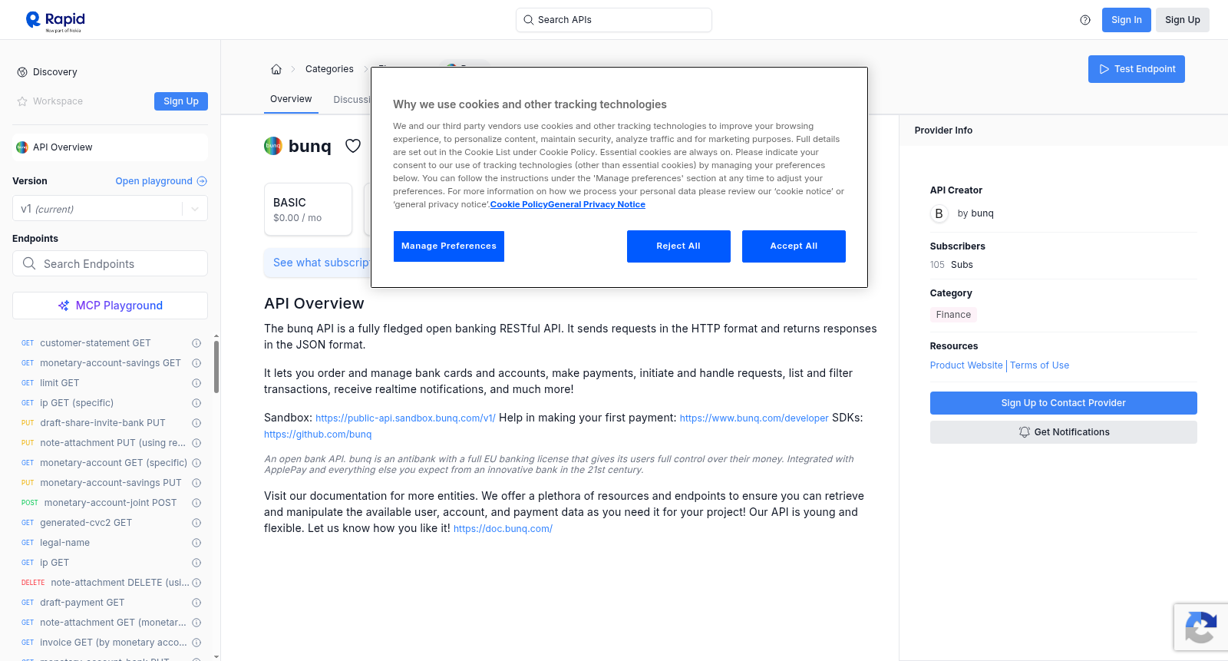Open Workspace in the sidebar

coord(58,101)
